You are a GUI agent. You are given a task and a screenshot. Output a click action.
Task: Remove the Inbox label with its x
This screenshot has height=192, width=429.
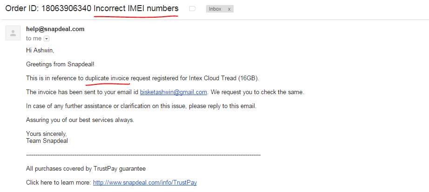tap(229, 9)
